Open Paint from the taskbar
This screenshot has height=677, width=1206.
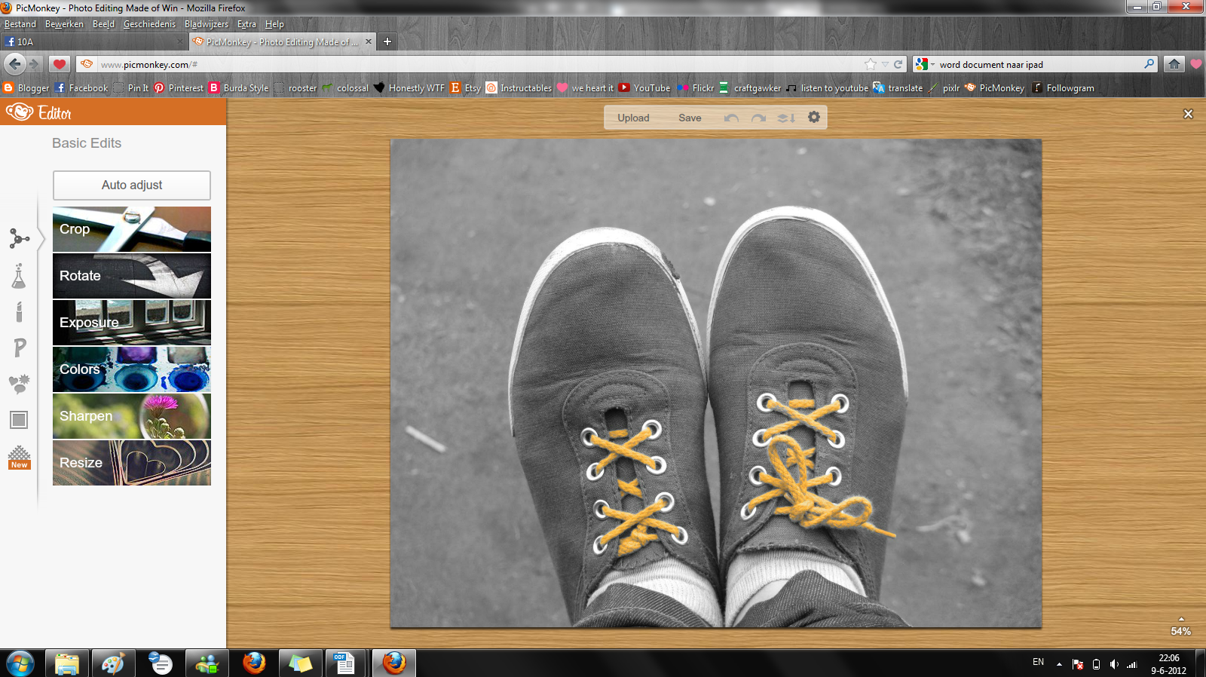[x=114, y=663]
